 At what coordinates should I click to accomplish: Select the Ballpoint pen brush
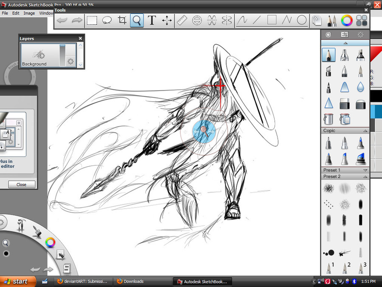[x=345, y=71]
